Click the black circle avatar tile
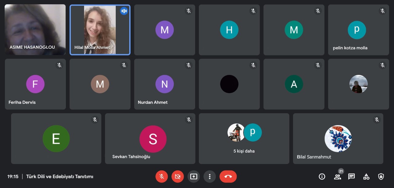 click(x=229, y=84)
